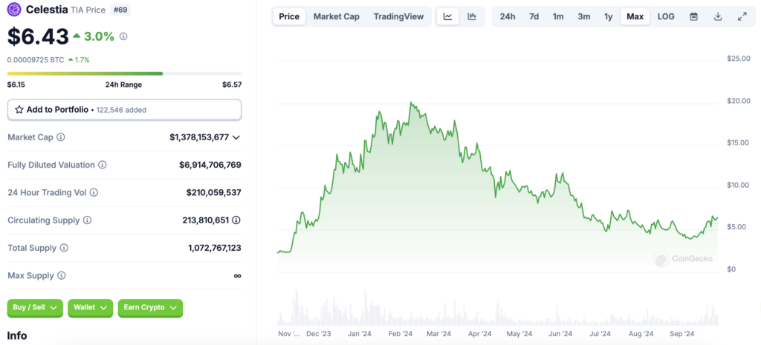The width and height of the screenshot is (761, 345).
Task: Click info icon next to Circulating Supply
Action: coord(87,220)
